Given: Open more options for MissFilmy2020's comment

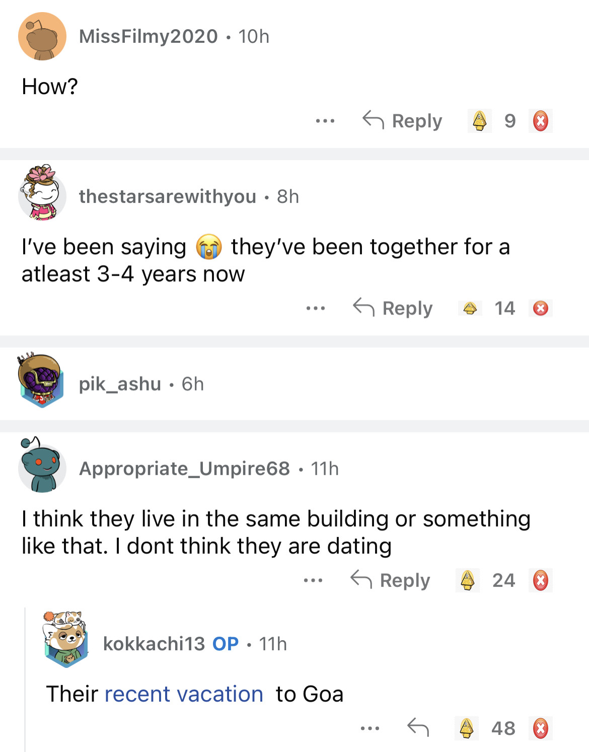Looking at the screenshot, I should [325, 121].
